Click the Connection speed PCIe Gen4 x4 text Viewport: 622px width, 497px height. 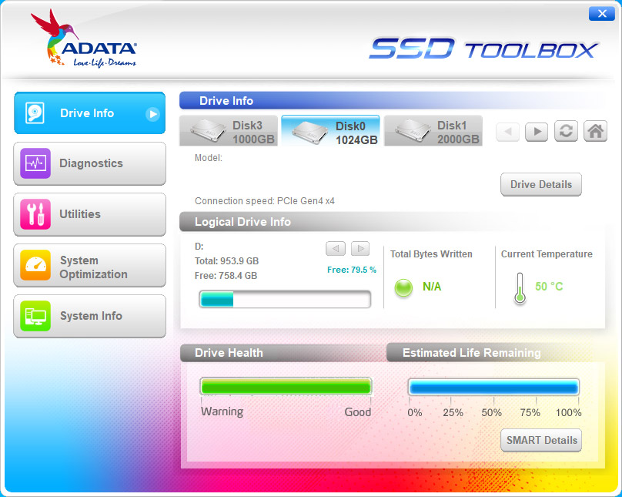click(265, 201)
